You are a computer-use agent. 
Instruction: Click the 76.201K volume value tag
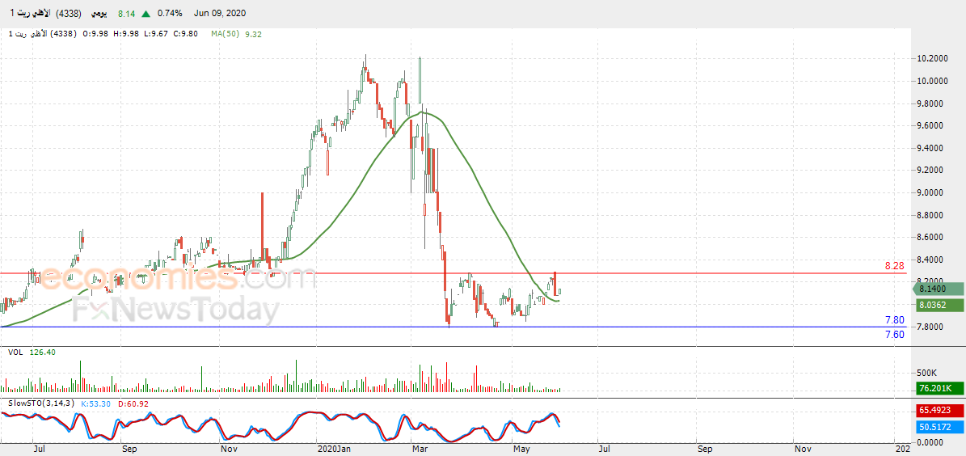937,388
